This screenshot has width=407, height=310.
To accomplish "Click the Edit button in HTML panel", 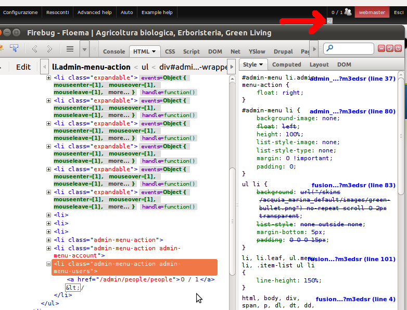I will (x=23, y=67).
